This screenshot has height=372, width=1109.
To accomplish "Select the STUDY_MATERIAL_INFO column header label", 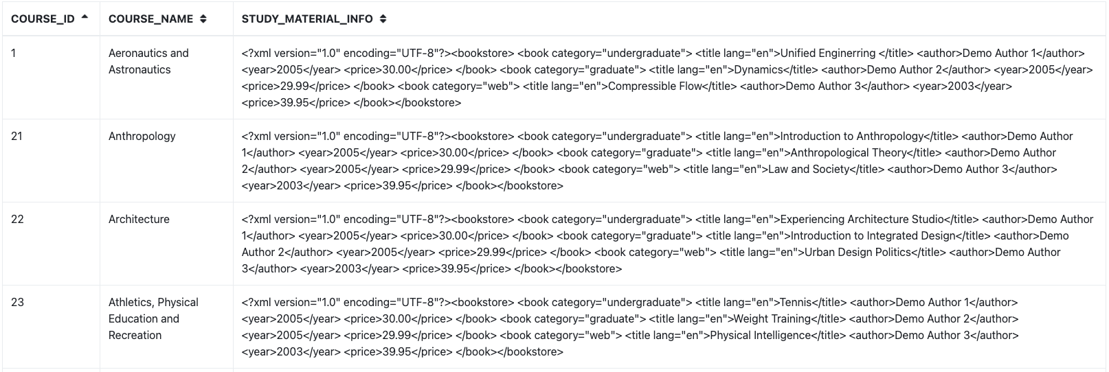I will coord(307,19).
